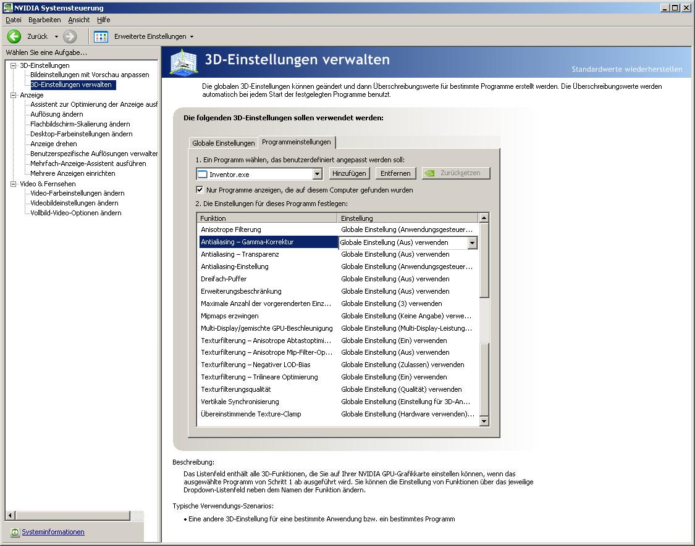Select Benutzerspezifische Auflösungen verwalten
Viewport: 695px width, 546px height.
click(x=93, y=154)
